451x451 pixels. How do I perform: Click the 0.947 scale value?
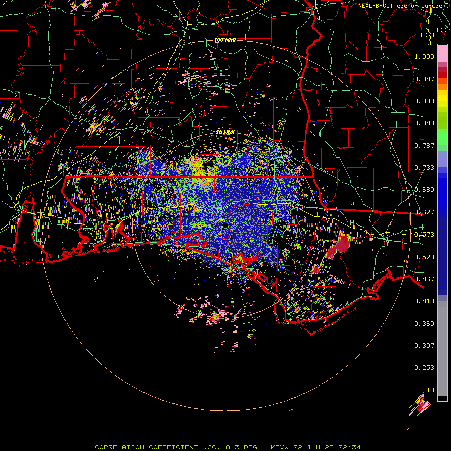coord(424,79)
